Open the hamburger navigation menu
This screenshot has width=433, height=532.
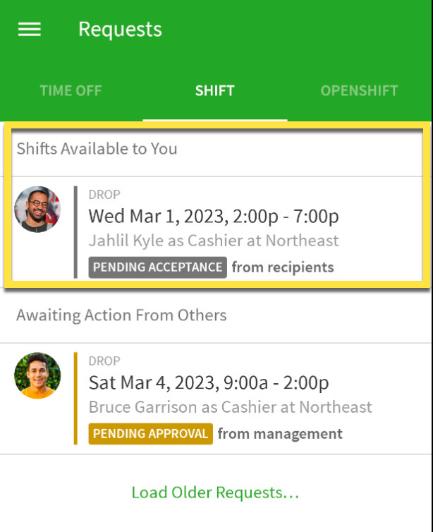click(x=30, y=29)
